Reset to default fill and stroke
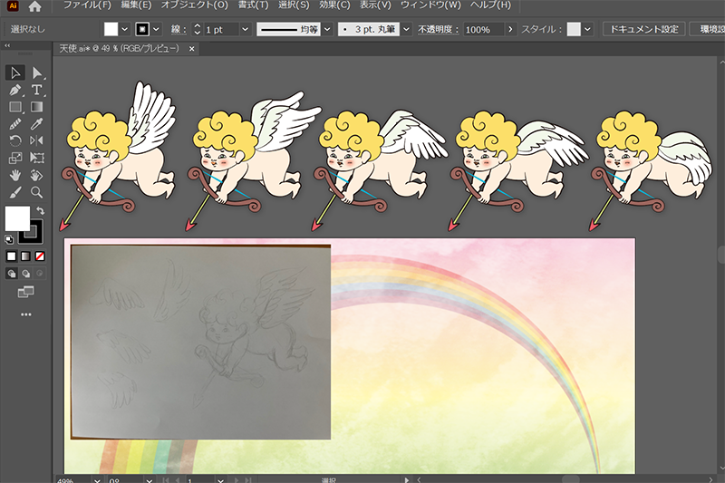Viewport: 725px width, 483px height. 9,240
